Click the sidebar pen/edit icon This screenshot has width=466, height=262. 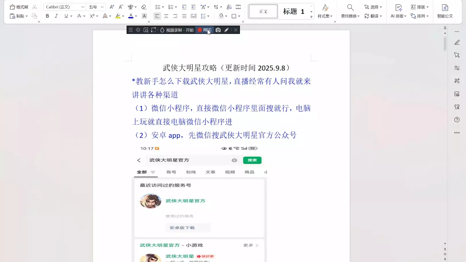point(457,42)
